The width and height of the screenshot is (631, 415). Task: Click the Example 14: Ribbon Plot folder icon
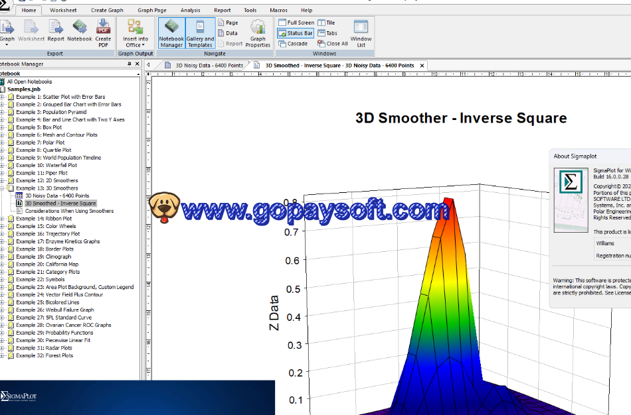tap(11, 219)
